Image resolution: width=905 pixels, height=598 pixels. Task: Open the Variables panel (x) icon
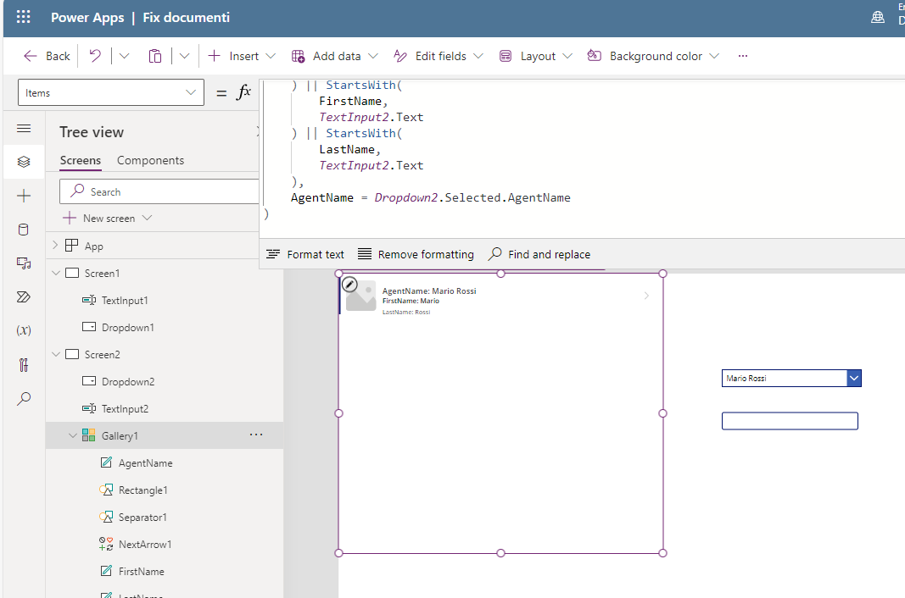click(x=23, y=330)
